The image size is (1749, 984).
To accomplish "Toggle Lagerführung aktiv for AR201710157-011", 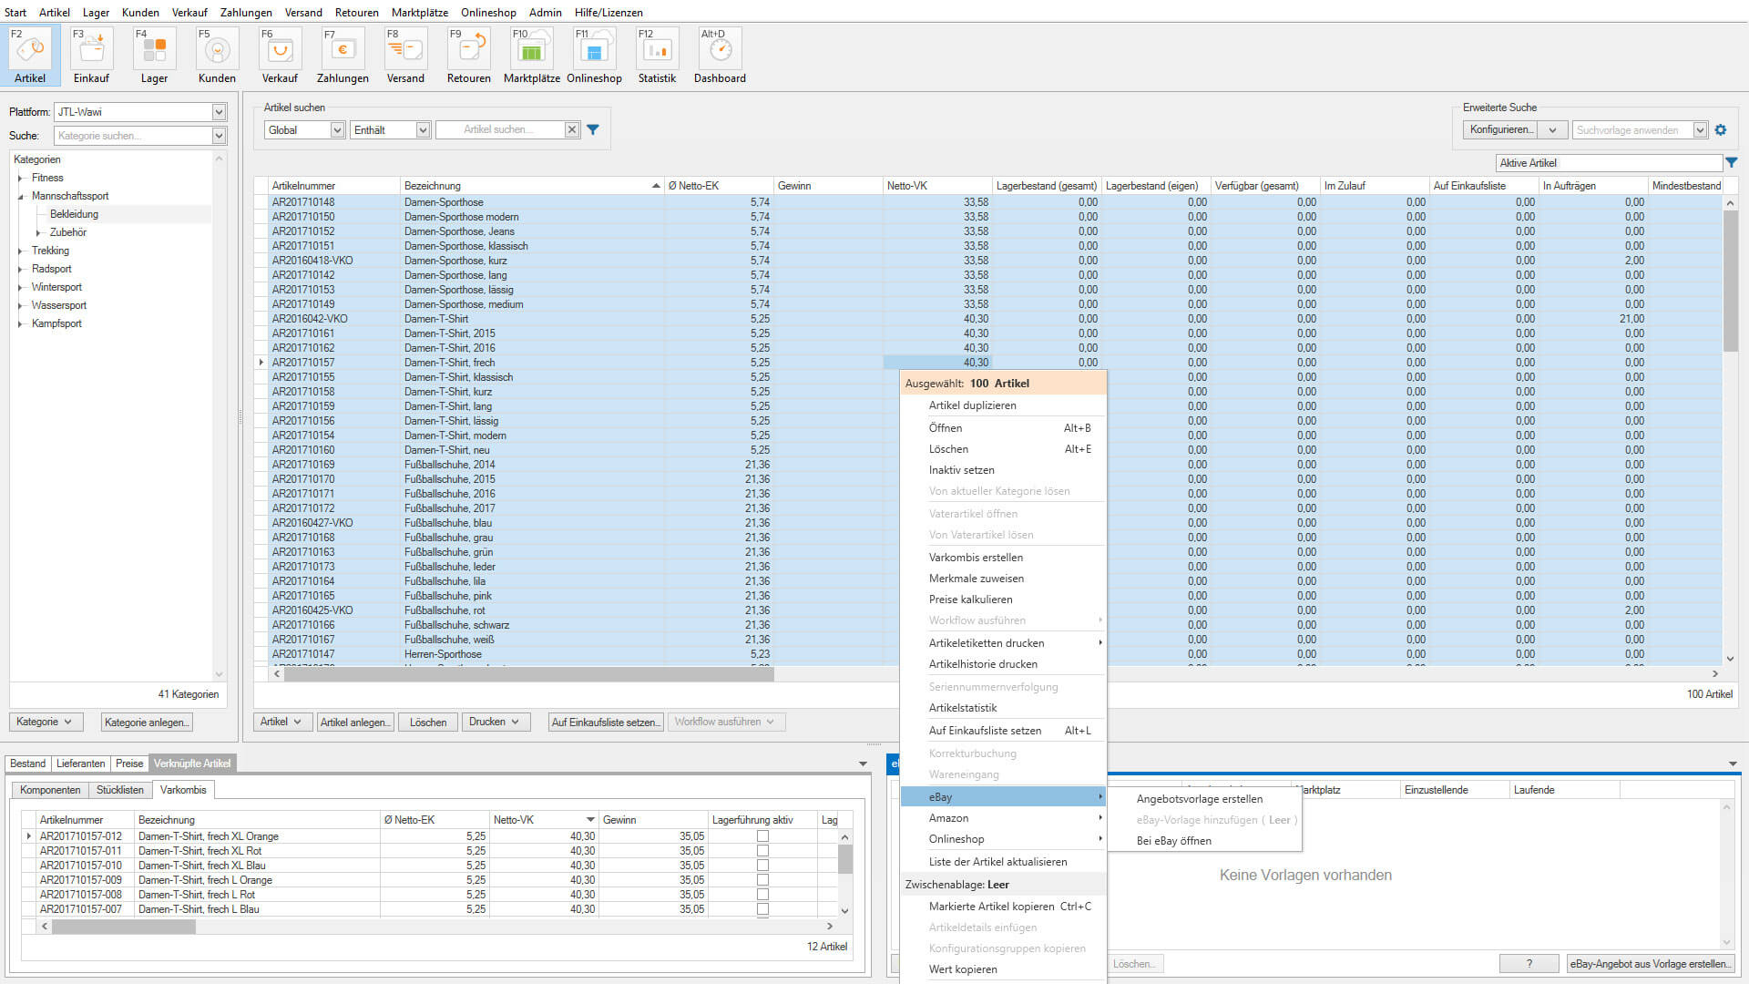I will 762,851.
